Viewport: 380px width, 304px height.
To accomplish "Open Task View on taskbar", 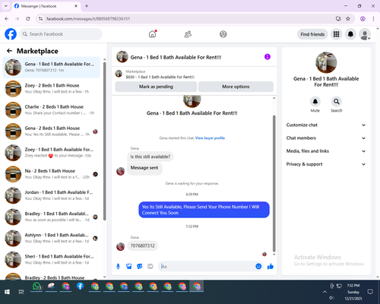I will [x=21, y=292].
